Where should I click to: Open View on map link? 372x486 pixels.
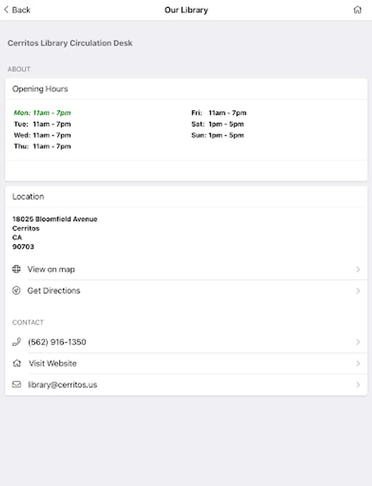pos(51,269)
